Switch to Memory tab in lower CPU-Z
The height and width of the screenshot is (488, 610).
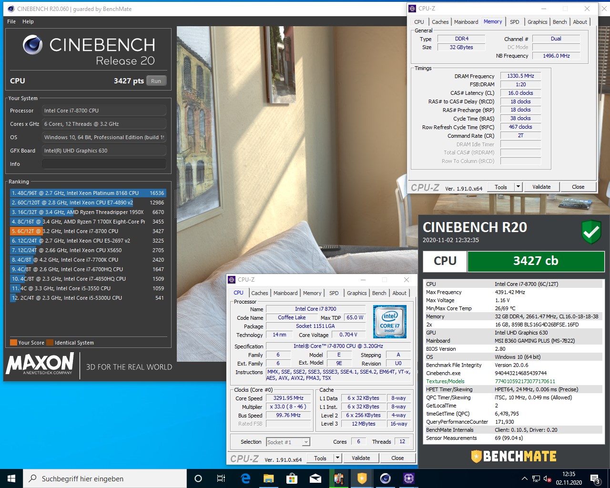pos(312,293)
